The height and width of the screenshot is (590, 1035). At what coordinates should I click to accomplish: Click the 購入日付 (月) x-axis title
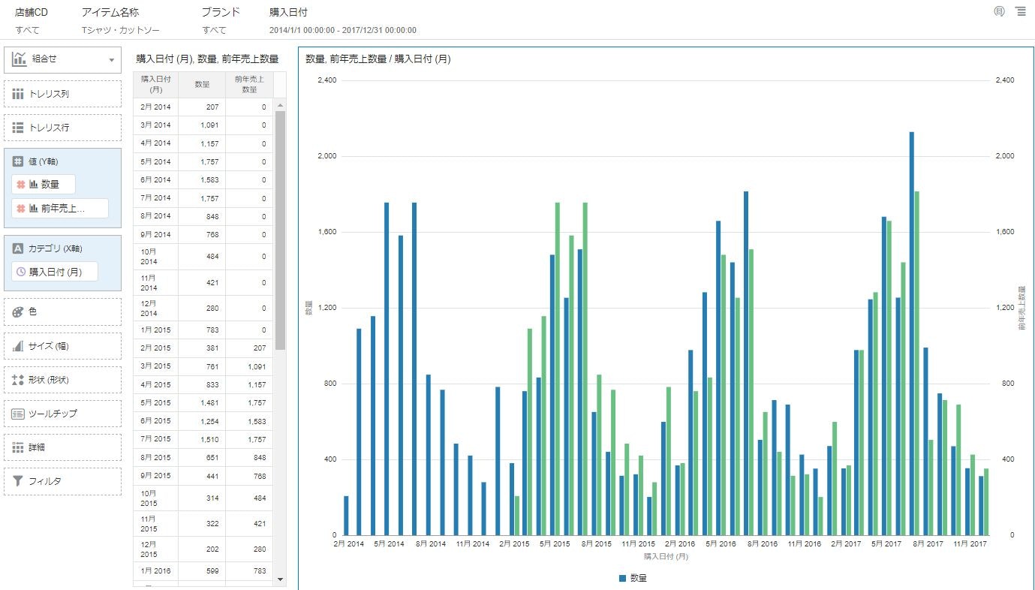pyautogui.click(x=666, y=557)
